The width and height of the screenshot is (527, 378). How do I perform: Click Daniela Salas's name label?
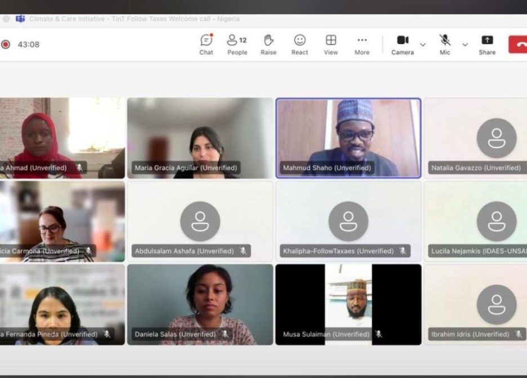pyautogui.click(x=175, y=334)
